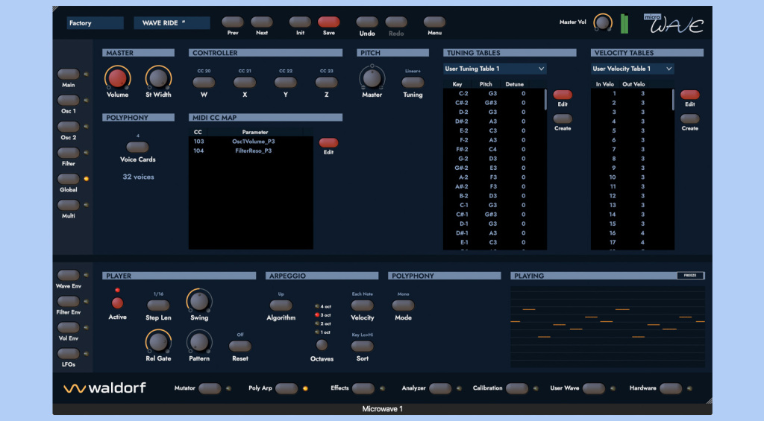Click the CC 23 Z controller button
This screenshot has height=421, width=764.
click(x=327, y=82)
